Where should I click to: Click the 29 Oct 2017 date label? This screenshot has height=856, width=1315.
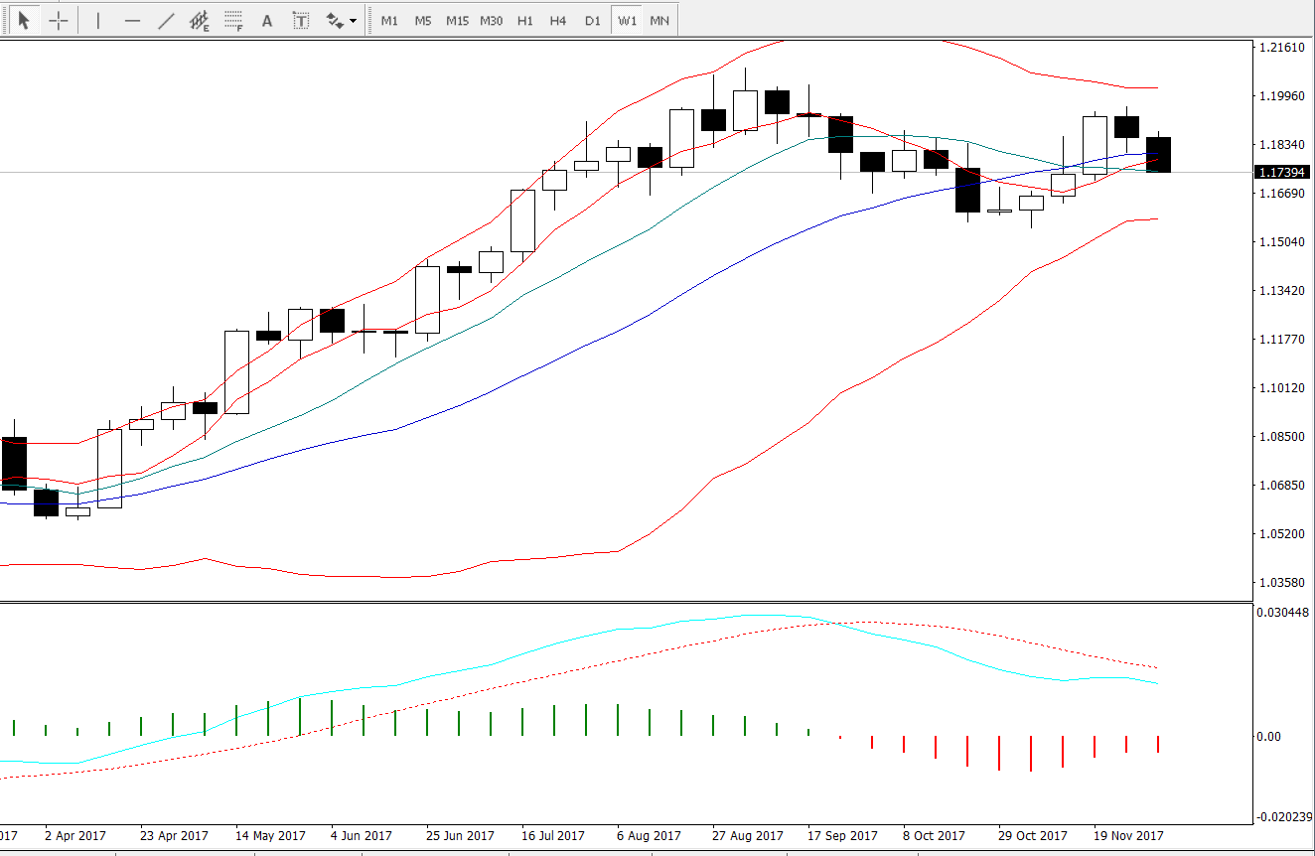[1032, 835]
